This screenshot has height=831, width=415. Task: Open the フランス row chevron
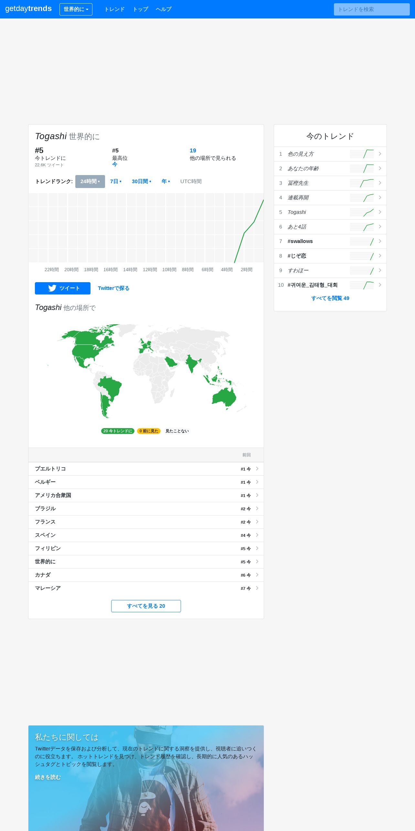point(257,522)
